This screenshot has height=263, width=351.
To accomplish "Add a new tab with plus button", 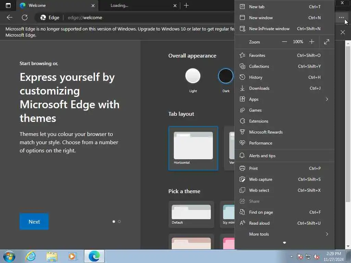I will pyautogui.click(x=186, y=5).
